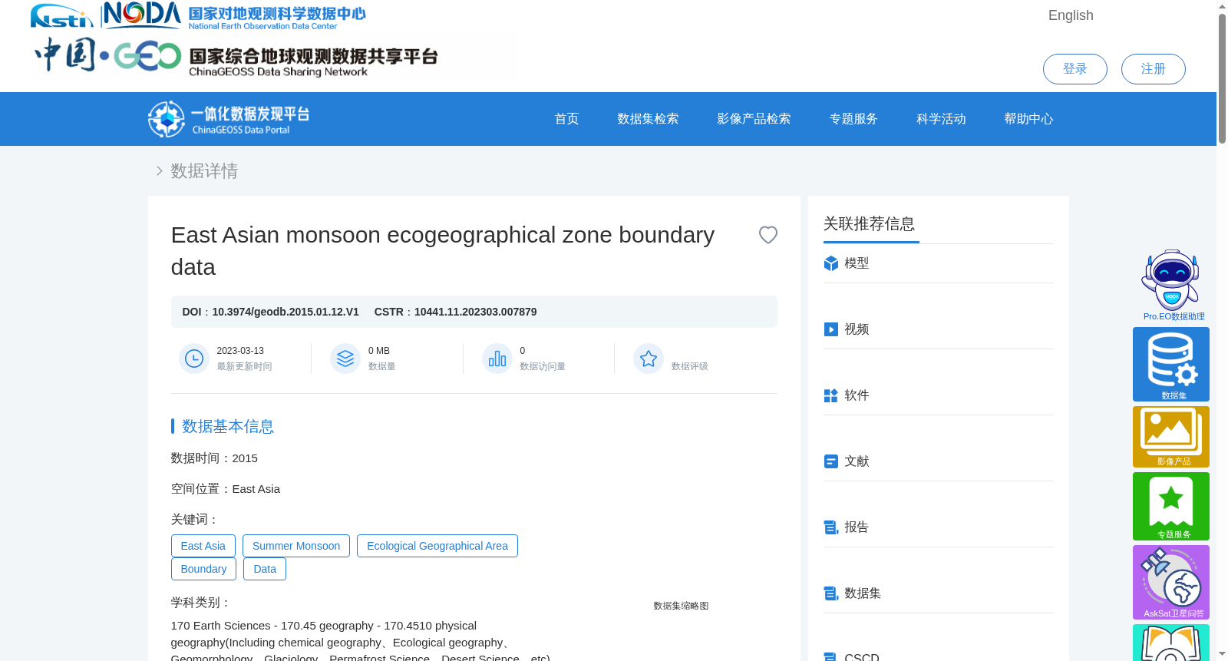This screenshot has width=1228, height=661.
Task: Open the 帮助中心 menu item
Action: pos(1028,119)
